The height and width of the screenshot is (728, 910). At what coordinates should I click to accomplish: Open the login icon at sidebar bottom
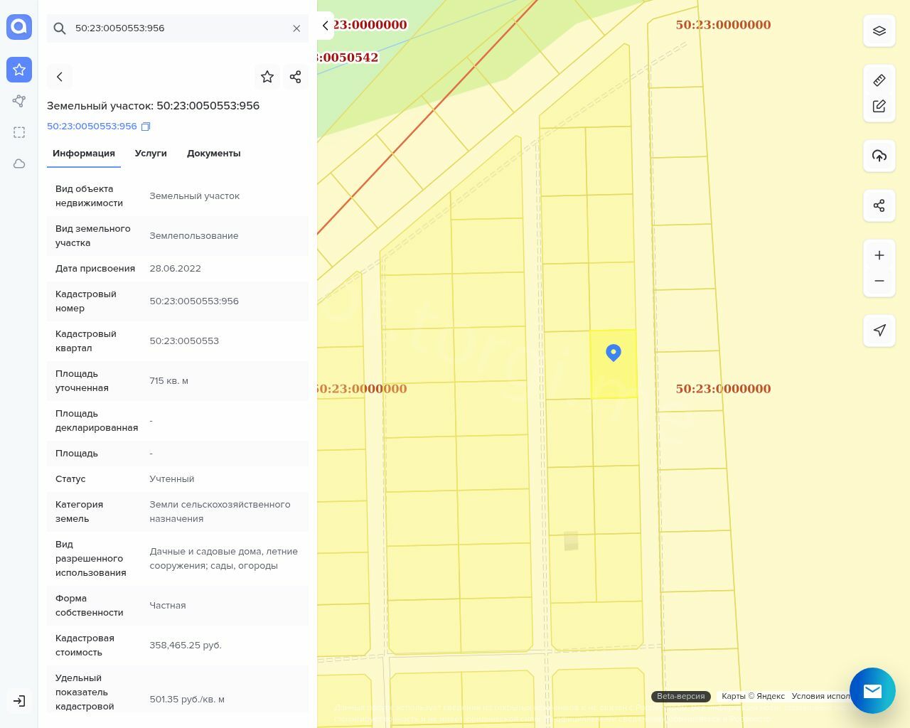coord(19,701)
